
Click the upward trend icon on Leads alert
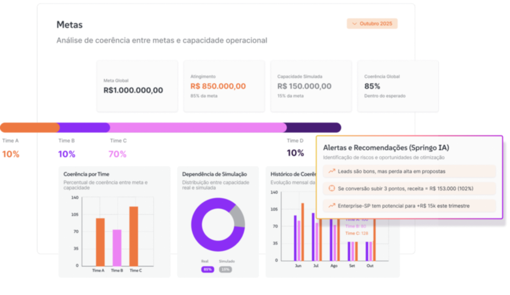tap(331, 172)
